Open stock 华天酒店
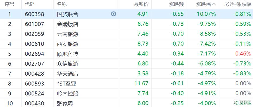Viewport: 253px width, 107px height. pos(68,74)
